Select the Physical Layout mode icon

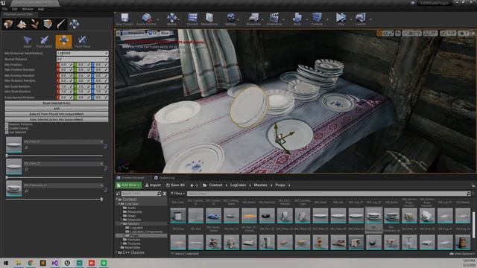[x=74, y=24]
